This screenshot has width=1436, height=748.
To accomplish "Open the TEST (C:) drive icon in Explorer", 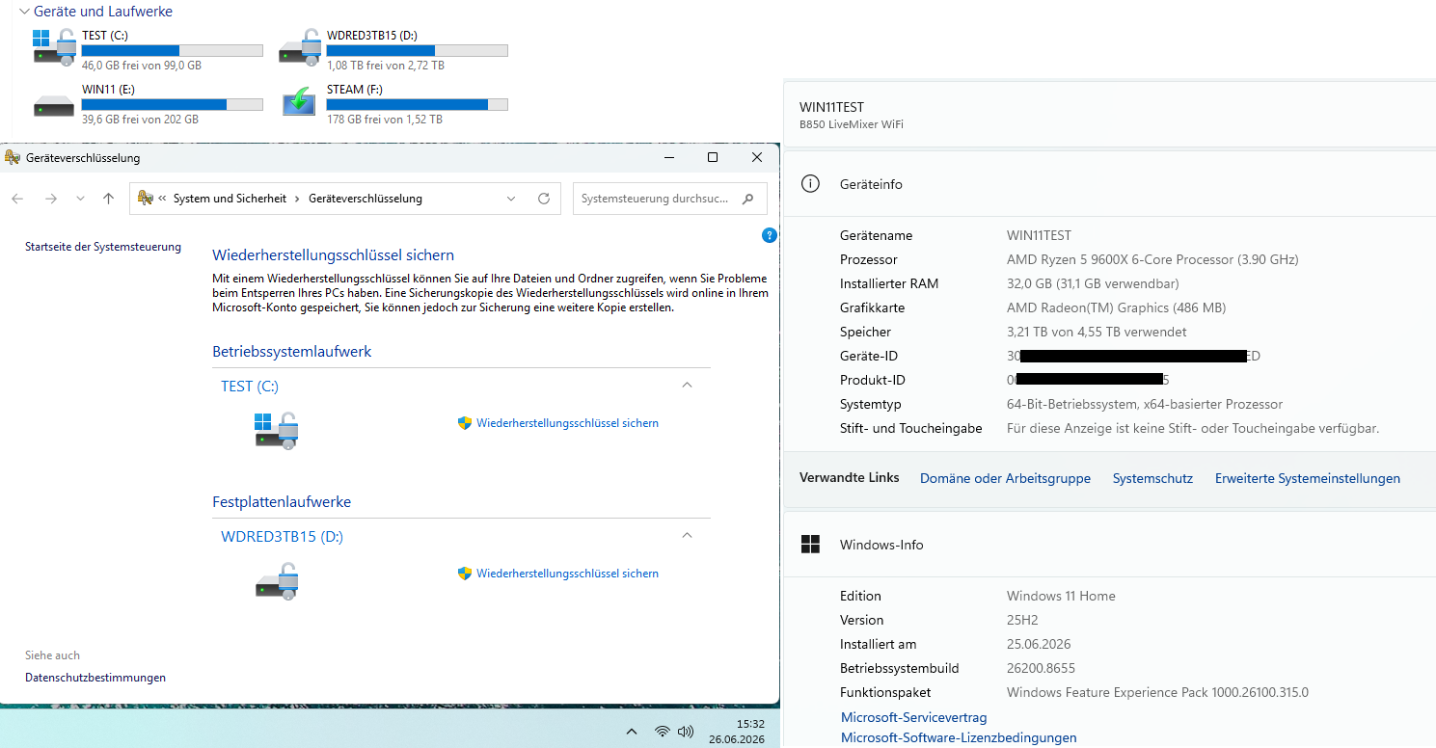I will tap(54, 46).
